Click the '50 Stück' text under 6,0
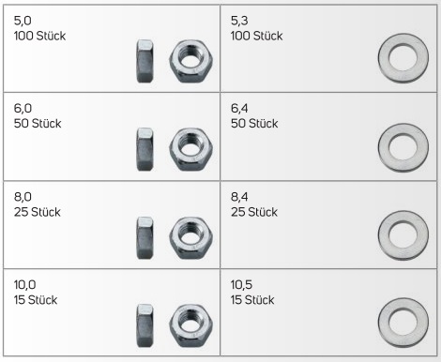The image size is (441, 362). pos(38,124)
